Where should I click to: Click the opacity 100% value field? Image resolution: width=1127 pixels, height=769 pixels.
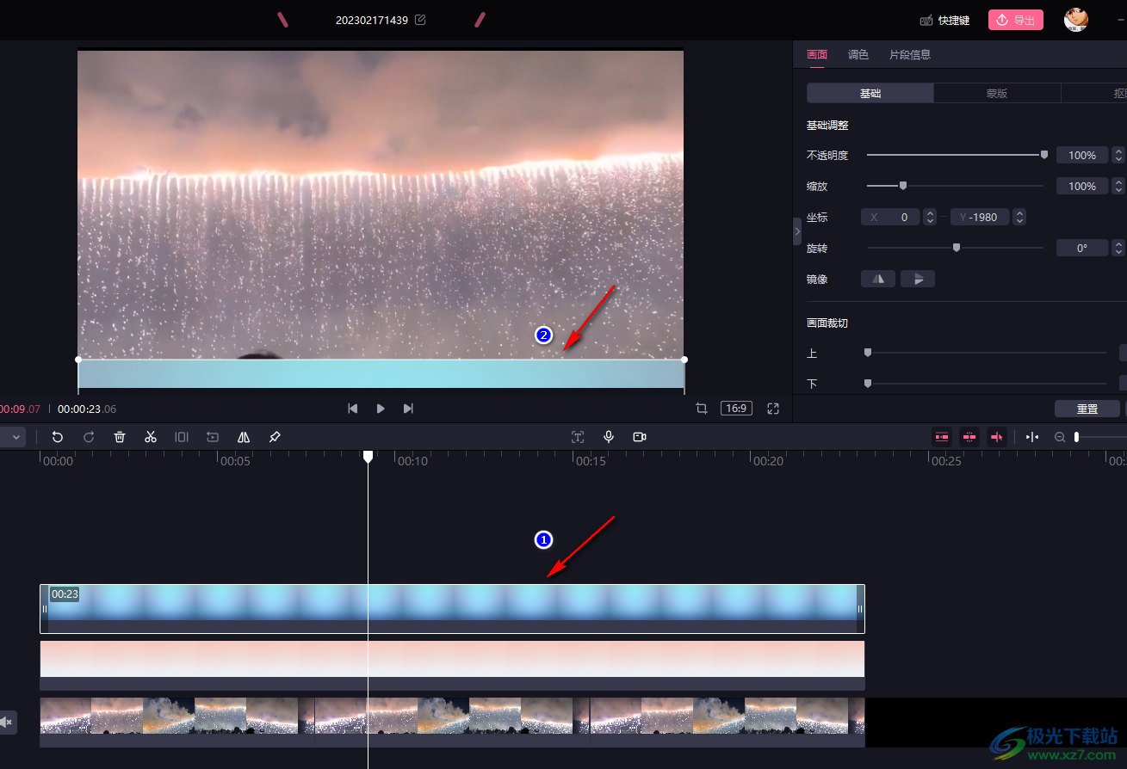[x=1082, y=155]
